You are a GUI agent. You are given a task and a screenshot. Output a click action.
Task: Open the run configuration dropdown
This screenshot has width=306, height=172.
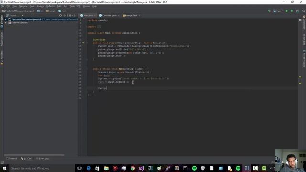[x=278, y=11]
